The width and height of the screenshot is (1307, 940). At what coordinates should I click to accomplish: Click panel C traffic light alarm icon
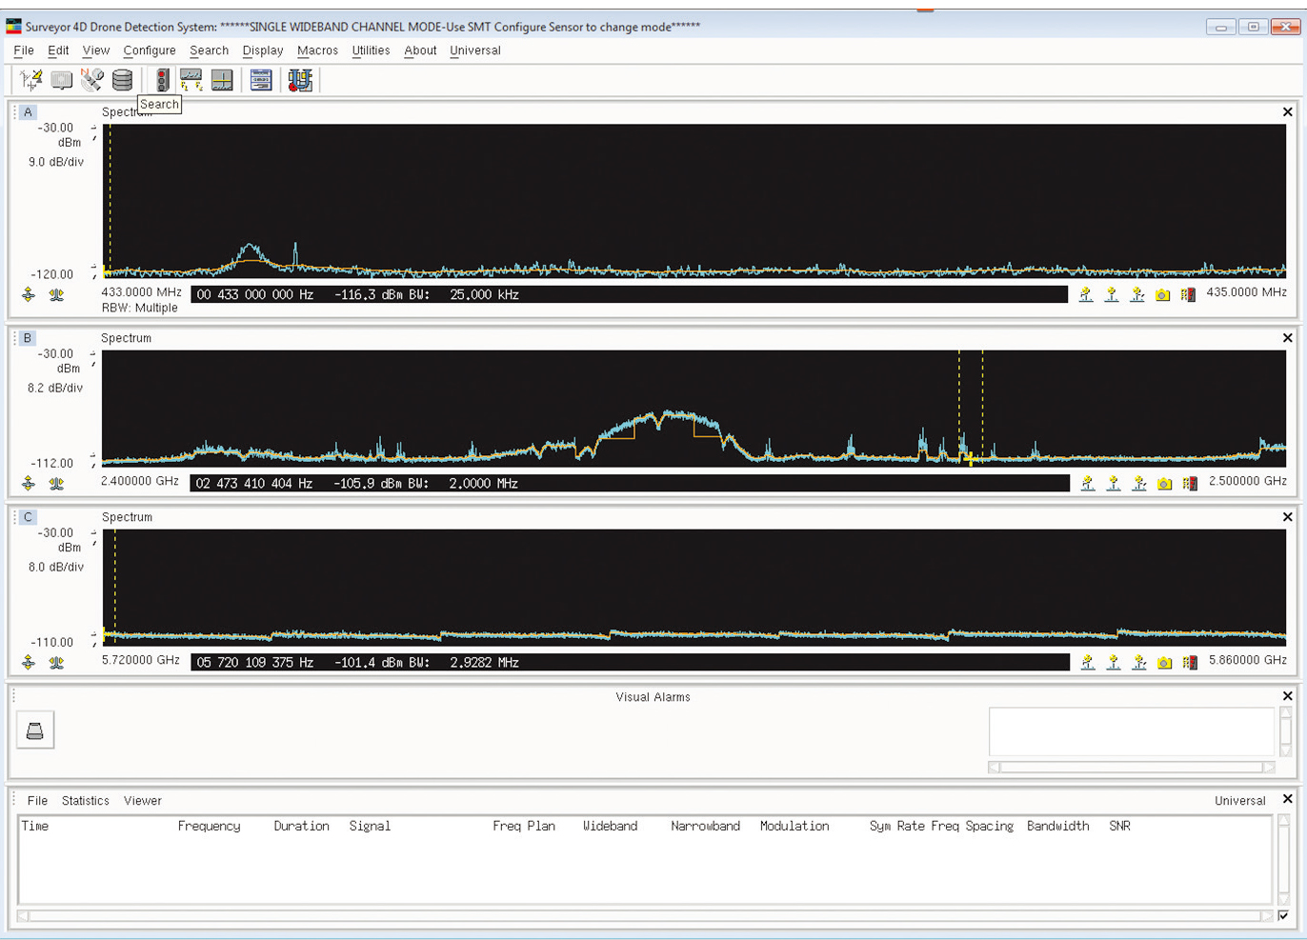[x=1190, y=663]
